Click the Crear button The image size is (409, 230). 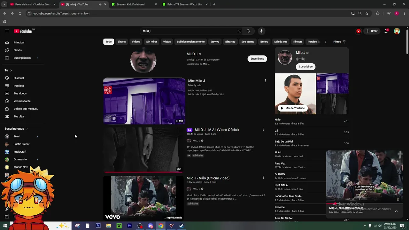[x=372, y=31]
